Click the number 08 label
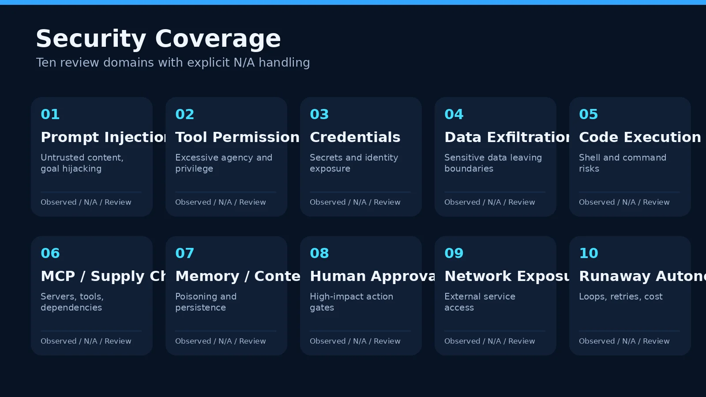The height and width of the screenshot is (397, 706). 319,253
